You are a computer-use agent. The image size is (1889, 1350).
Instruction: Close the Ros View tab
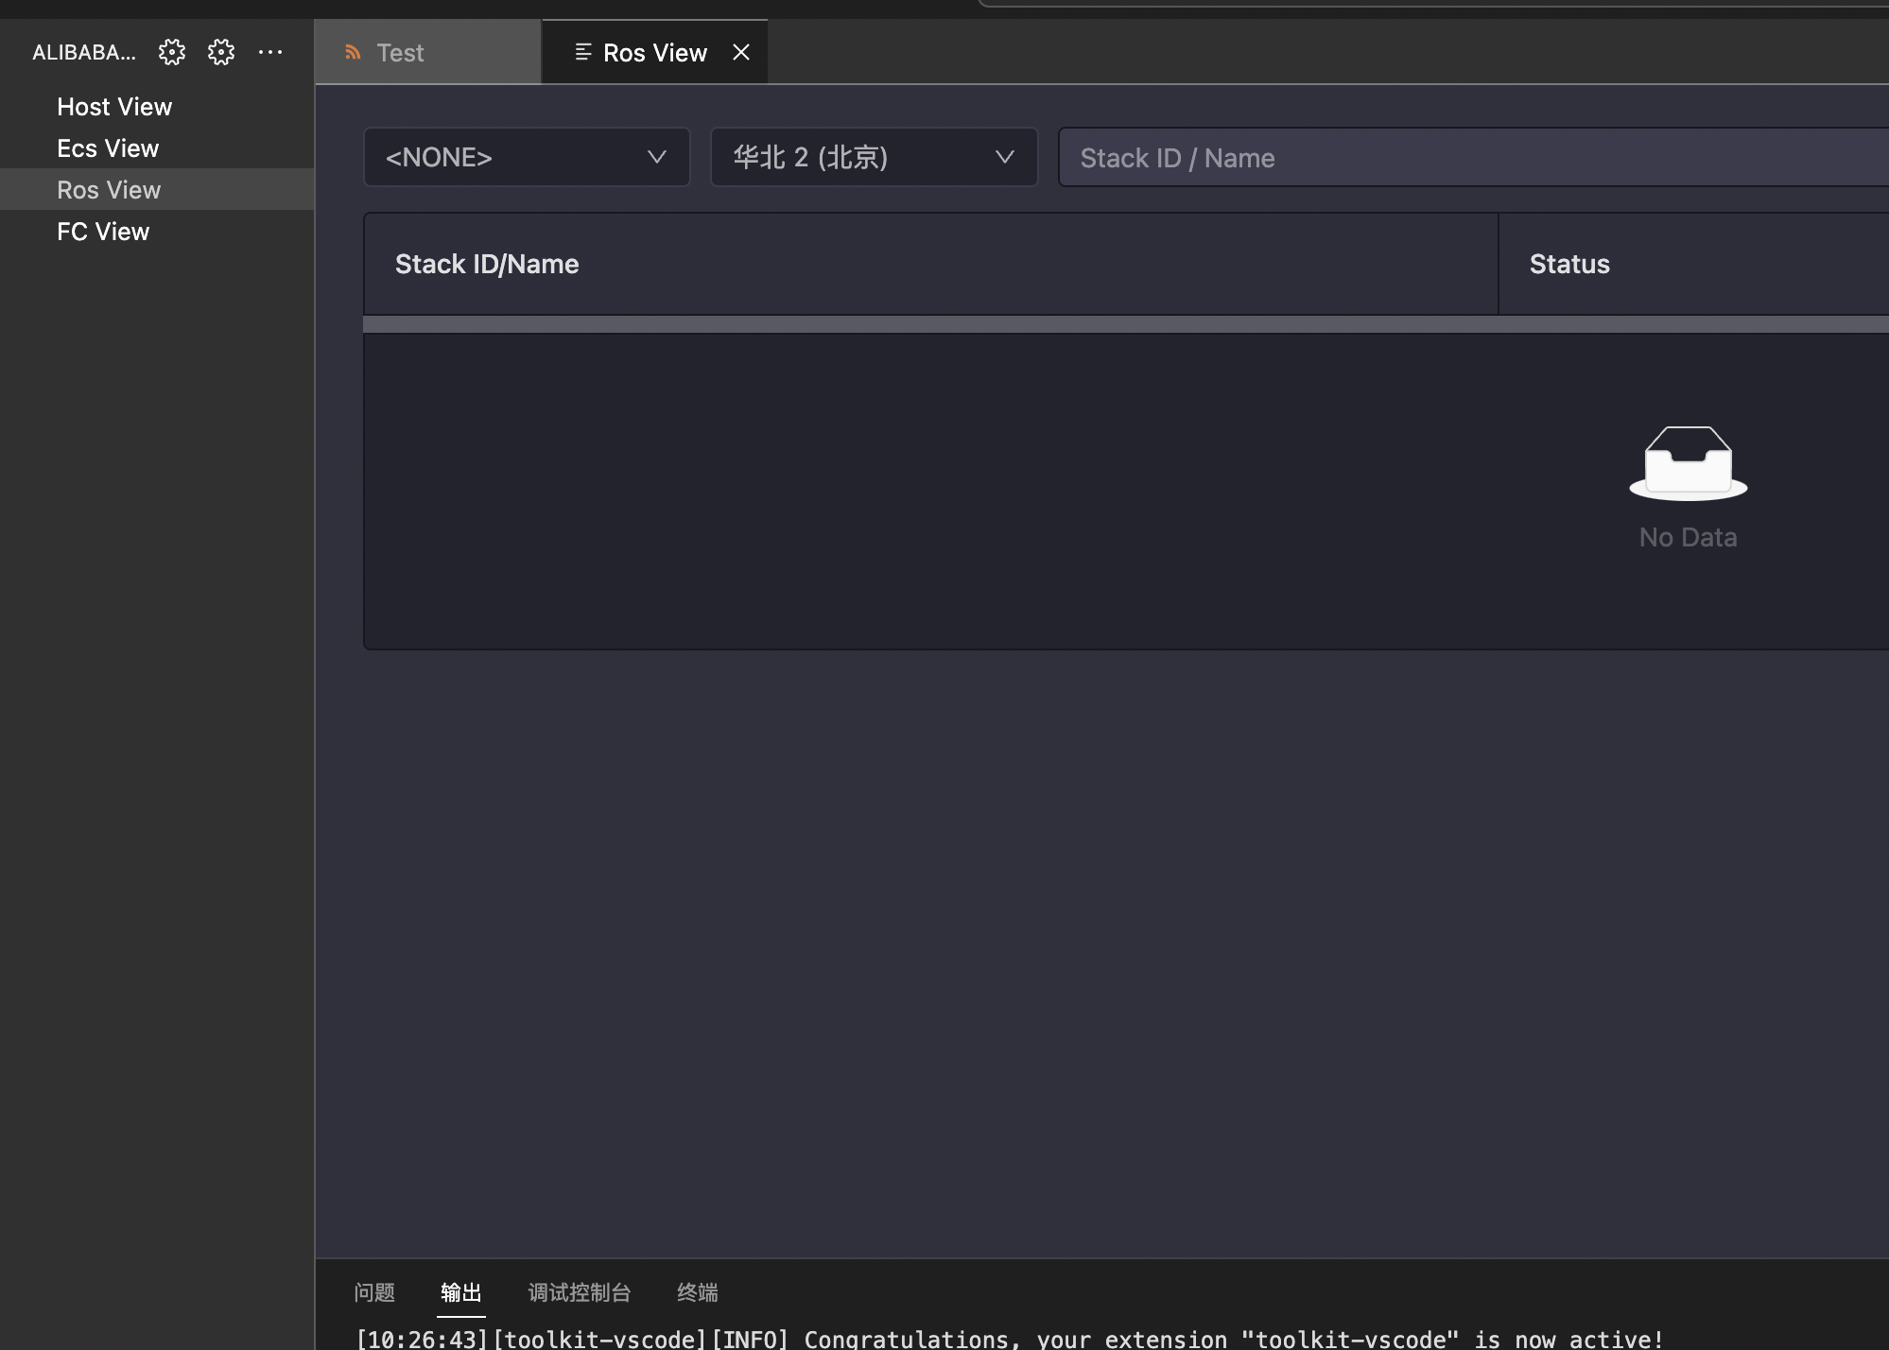(x=741, y=53)
